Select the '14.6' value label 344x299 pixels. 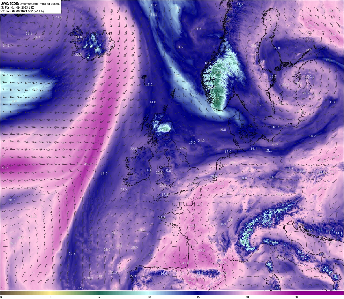(x=273, y=177)
